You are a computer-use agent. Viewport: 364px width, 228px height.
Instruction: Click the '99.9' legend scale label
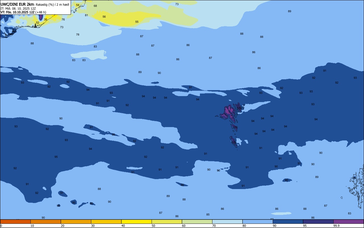(336, 226)
